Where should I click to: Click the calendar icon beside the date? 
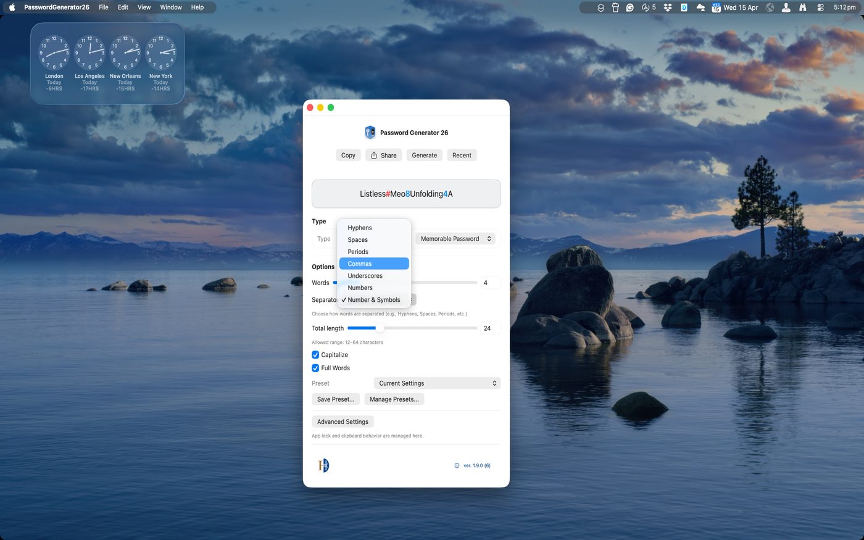point(716,7)
